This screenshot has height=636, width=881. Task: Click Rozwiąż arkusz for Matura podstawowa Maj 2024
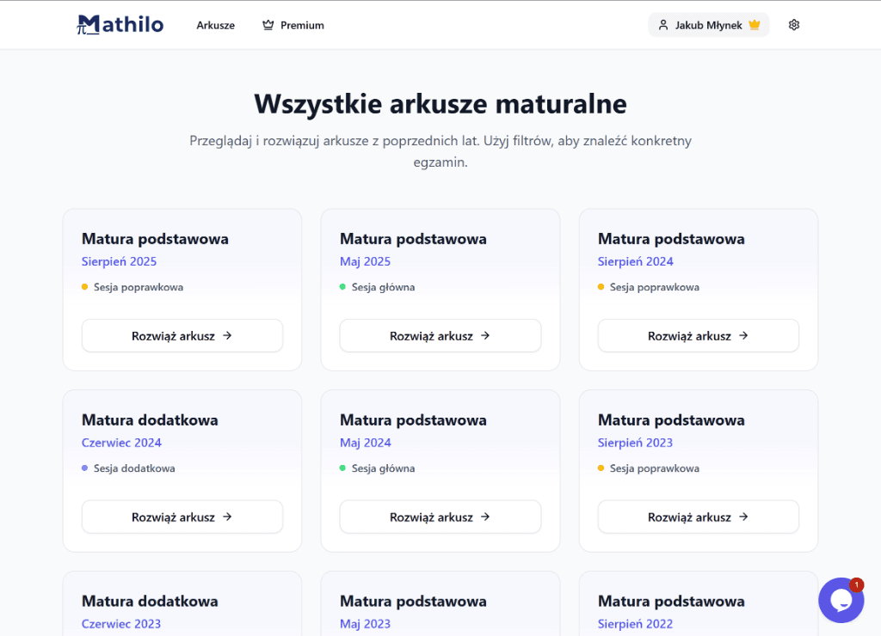point(440,517)
